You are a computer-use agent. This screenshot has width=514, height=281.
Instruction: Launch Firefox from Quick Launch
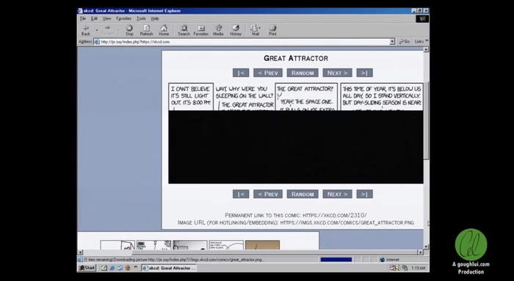[128, 268]
